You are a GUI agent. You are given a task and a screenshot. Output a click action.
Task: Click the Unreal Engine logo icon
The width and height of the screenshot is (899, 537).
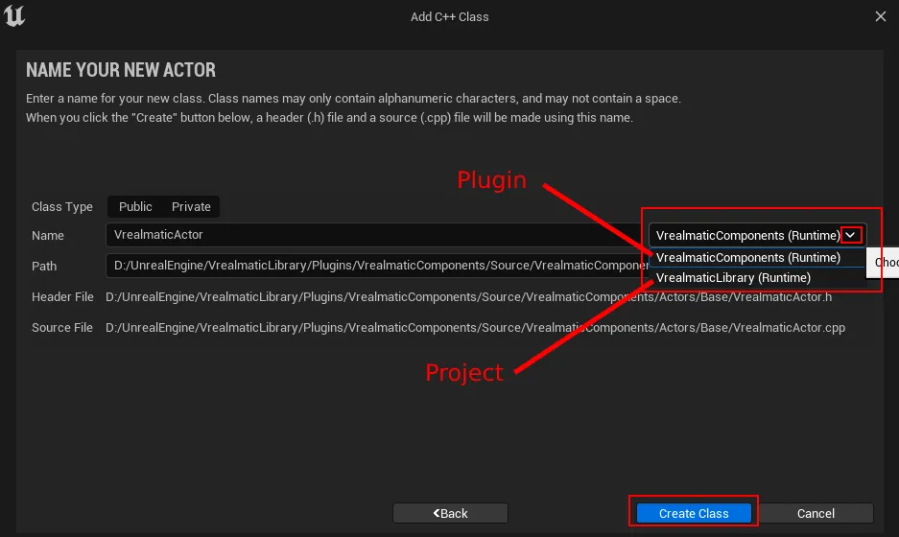click(14, 15)
